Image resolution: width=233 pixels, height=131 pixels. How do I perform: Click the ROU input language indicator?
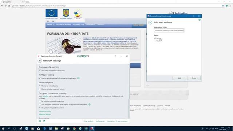[216, 128]
